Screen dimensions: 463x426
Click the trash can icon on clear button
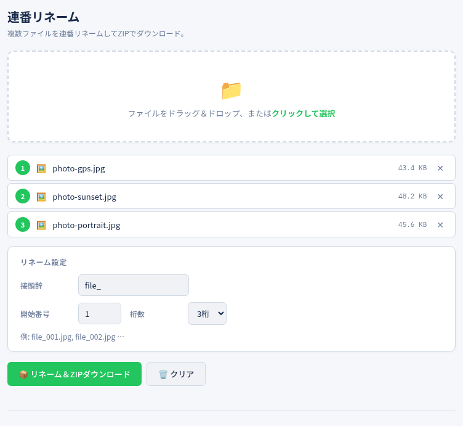[163, 375]
